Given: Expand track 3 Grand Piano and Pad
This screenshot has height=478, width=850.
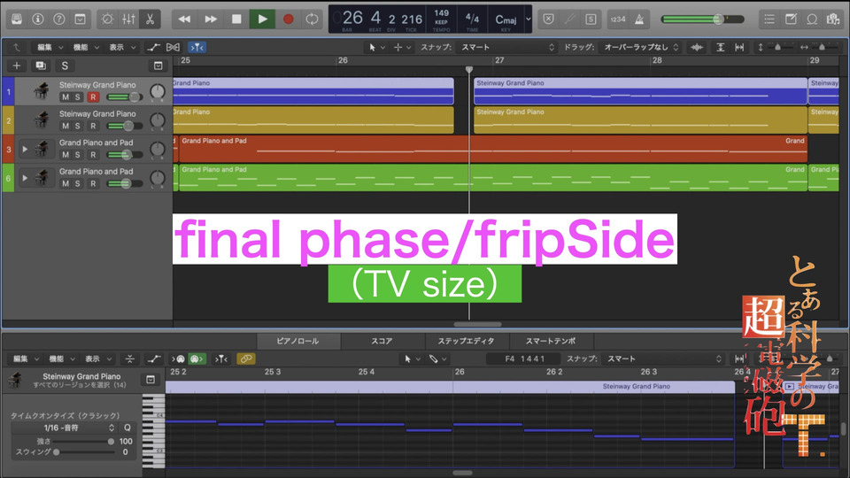Looking at the screenshot, I should tap(25, 149).
